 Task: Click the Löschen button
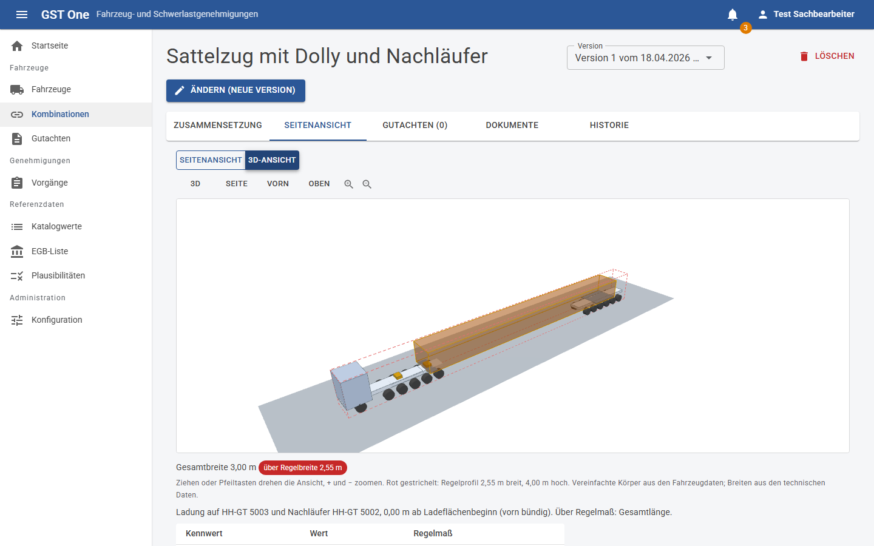coord(827,56)
